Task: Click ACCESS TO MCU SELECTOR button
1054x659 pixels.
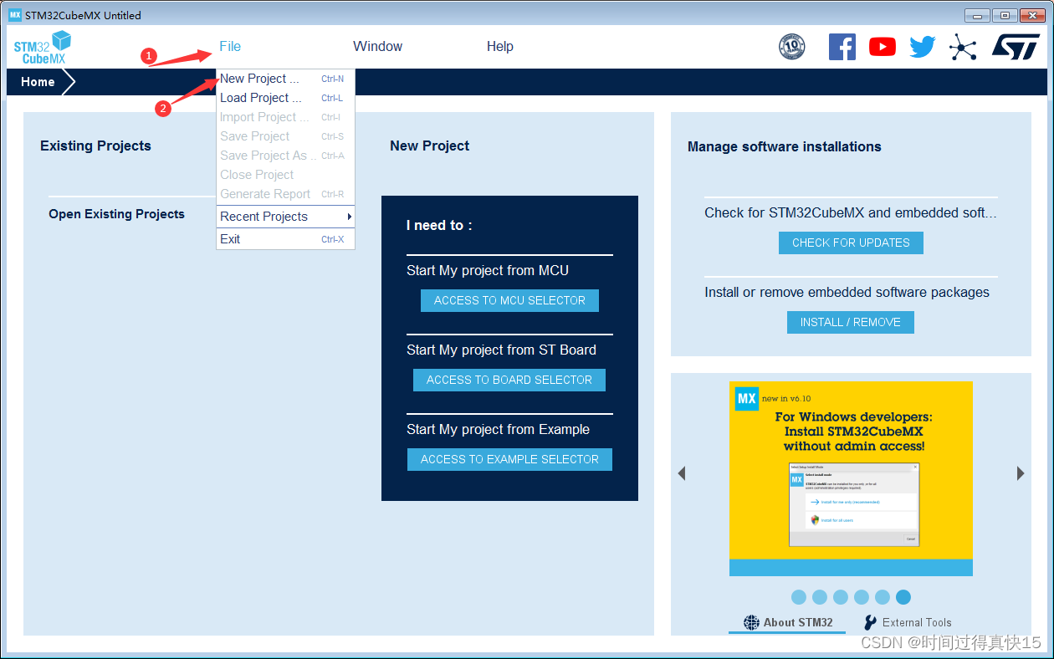Action: [509, 301]
